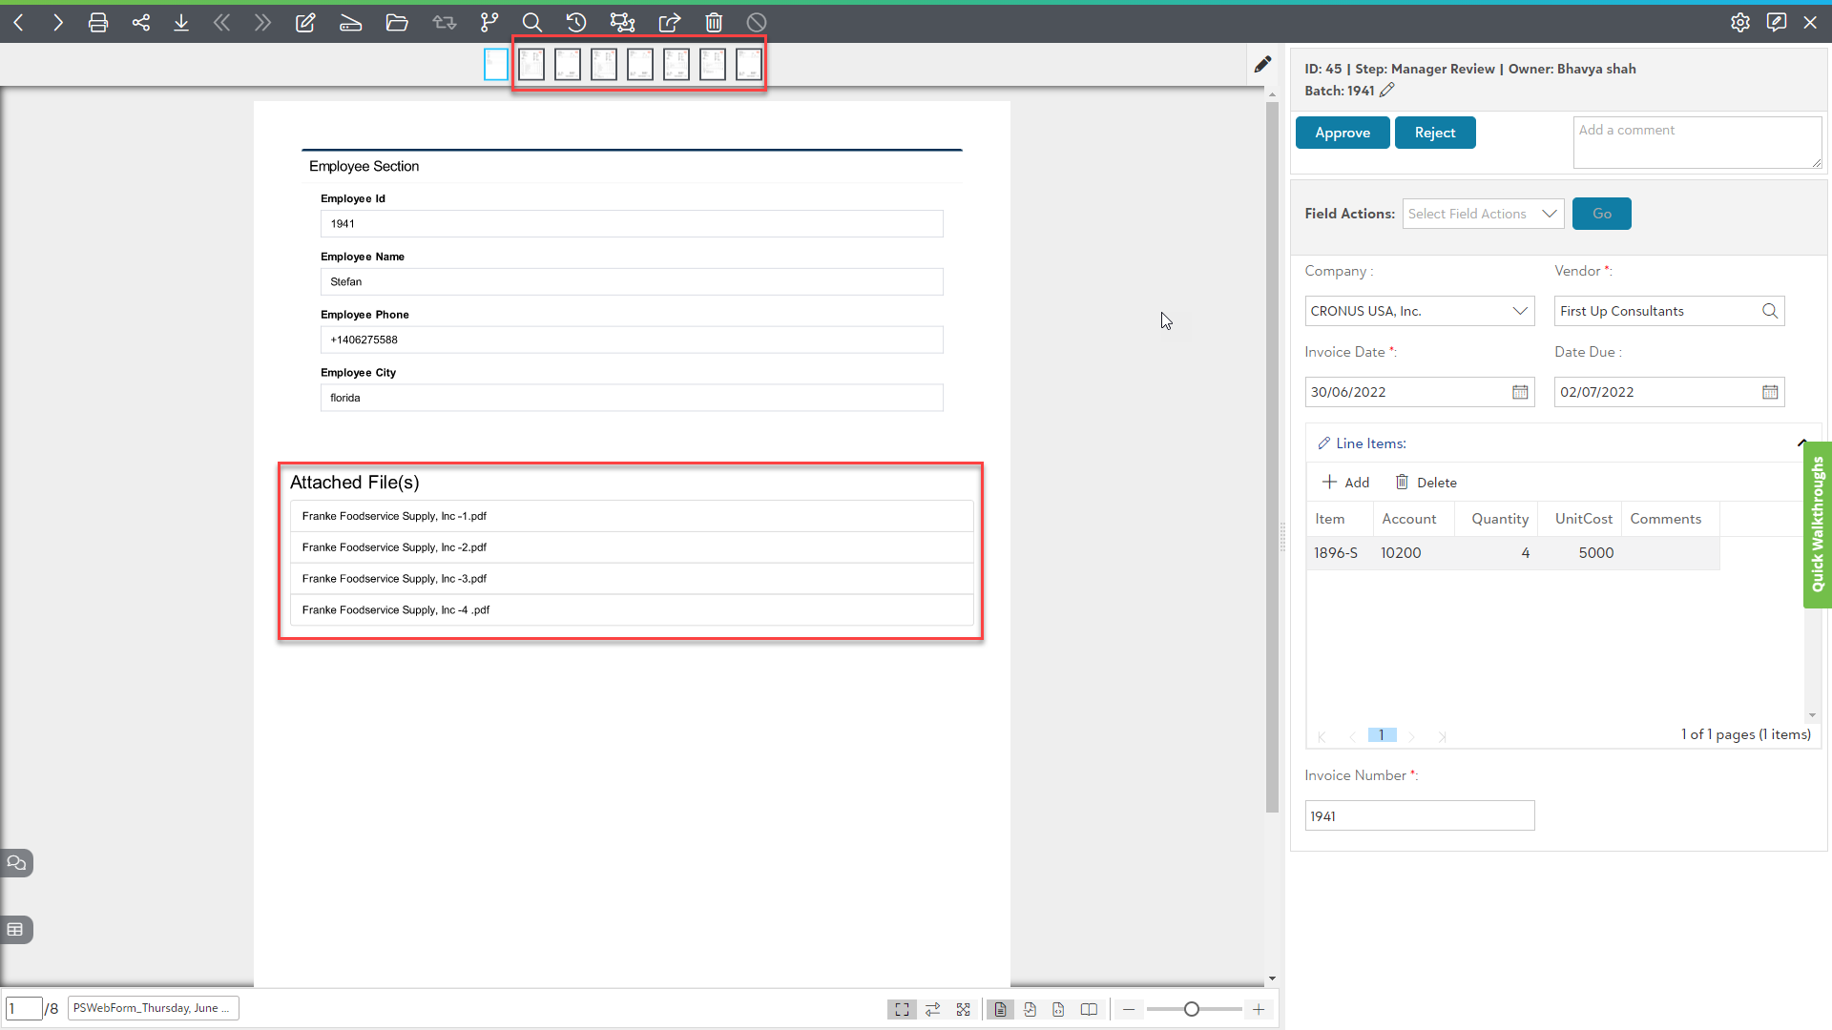Adjust the zoom slider handle
This screenshot has height=1030, width=1832.
click(1192, 1009)
